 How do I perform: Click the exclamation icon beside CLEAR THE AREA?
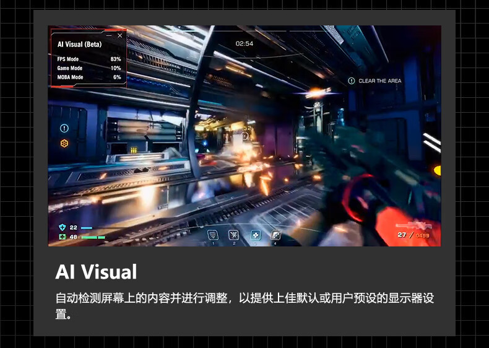352,81
